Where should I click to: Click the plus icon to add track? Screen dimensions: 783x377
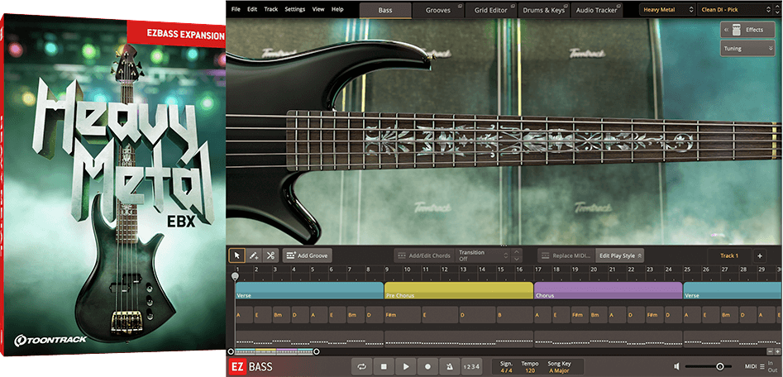click(x=760, y=255)
